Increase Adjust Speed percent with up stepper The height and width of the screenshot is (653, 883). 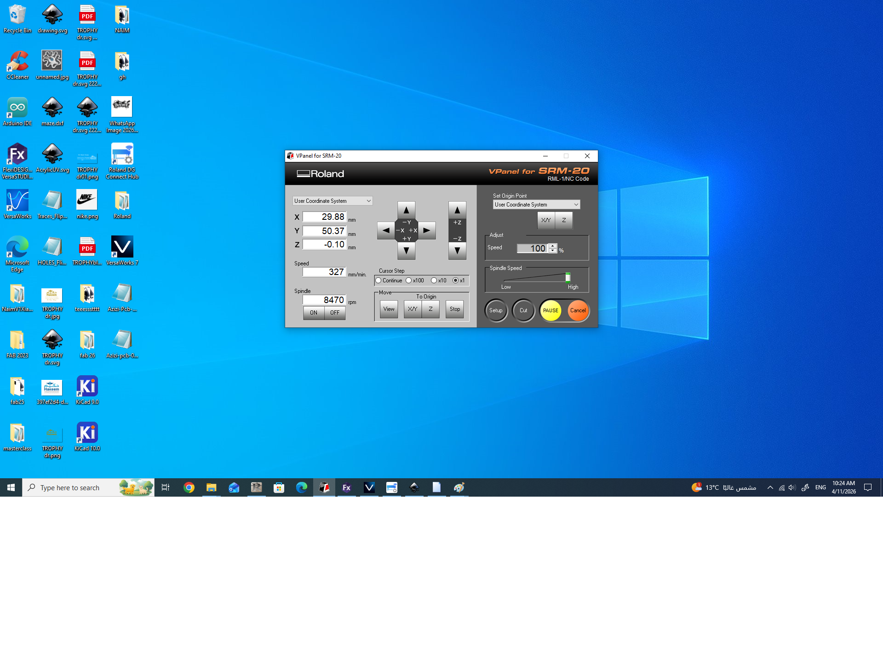(x=553, y=246)
